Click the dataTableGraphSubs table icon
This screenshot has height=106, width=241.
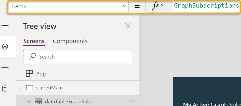coord(38,101)
